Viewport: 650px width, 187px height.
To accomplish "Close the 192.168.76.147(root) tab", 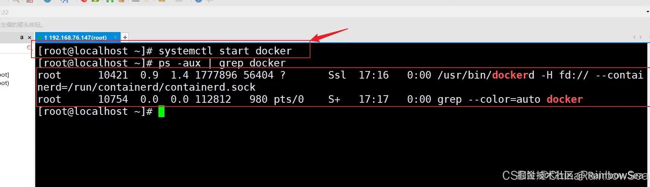I will tap(116, 37).
